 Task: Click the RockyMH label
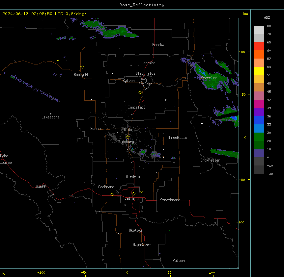(81, 75)
